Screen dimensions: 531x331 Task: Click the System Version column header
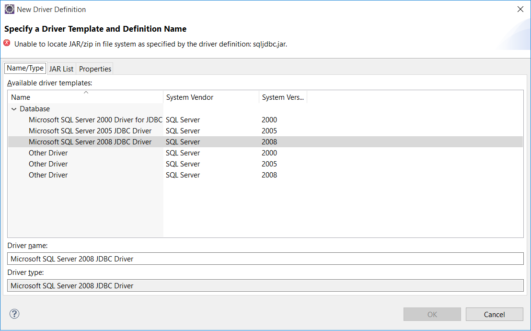click(x=283, y=97)
